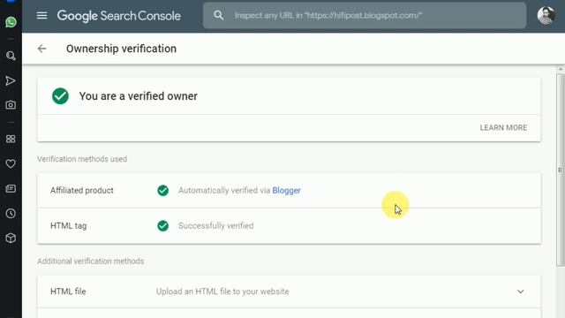This screenshot has height=318, width=565.
Task: Open the sidebar search icon
Action: click(11, 56)
